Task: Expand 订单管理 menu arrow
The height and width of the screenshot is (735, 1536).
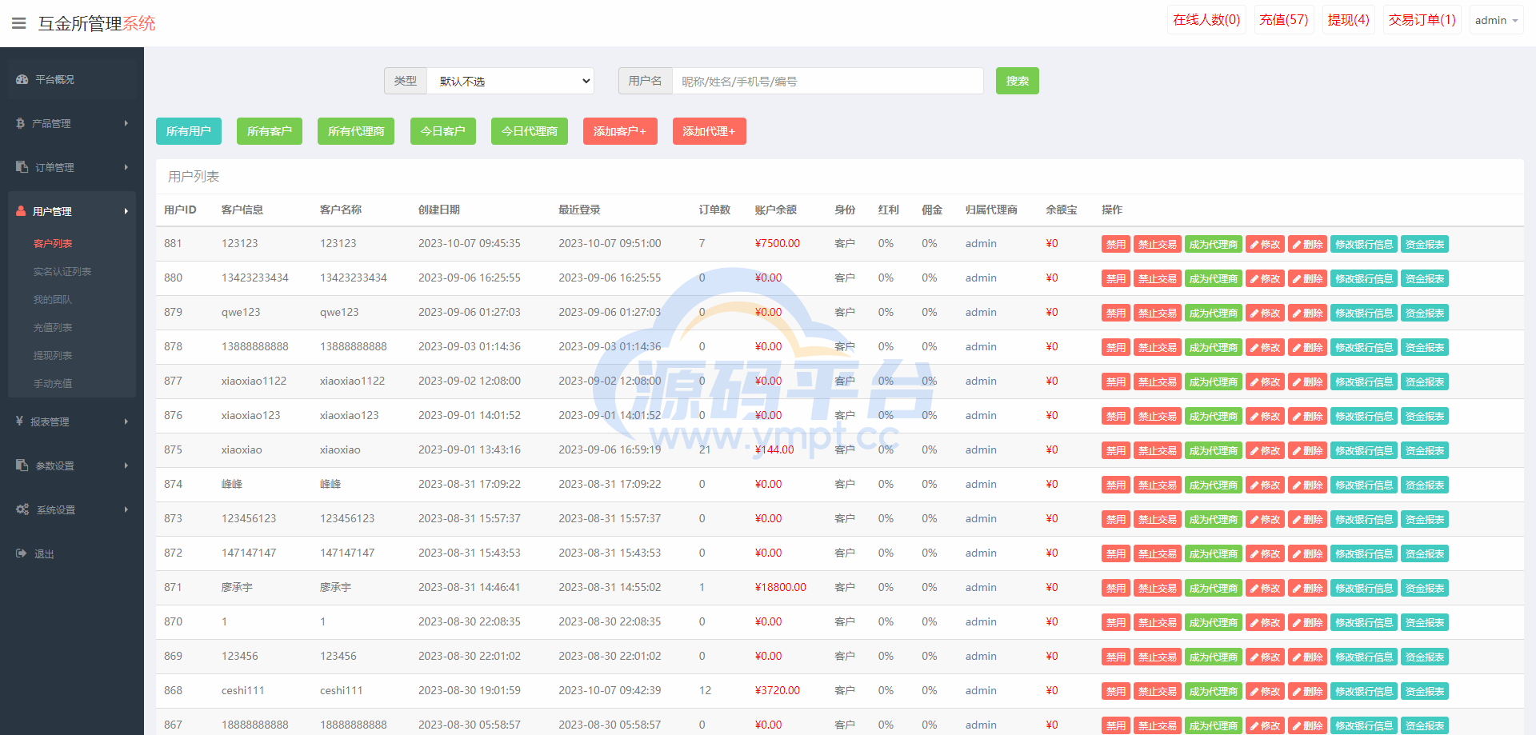Action: (x=126, y=167)
